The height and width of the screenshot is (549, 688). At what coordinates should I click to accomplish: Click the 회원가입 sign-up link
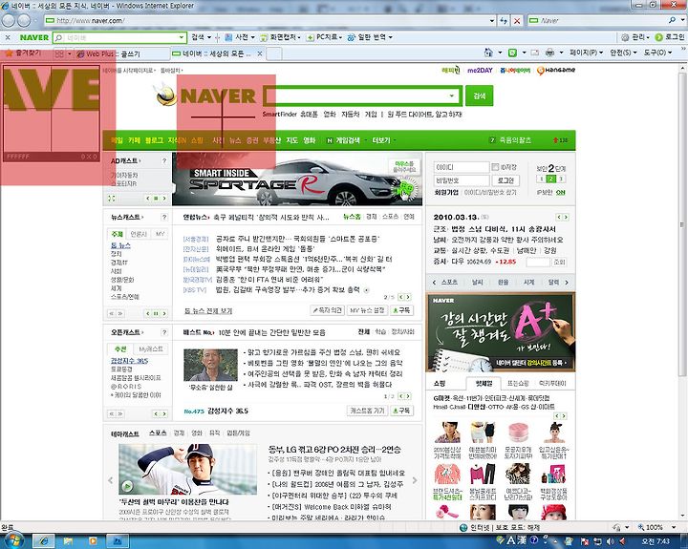click(x=446, y=192)
